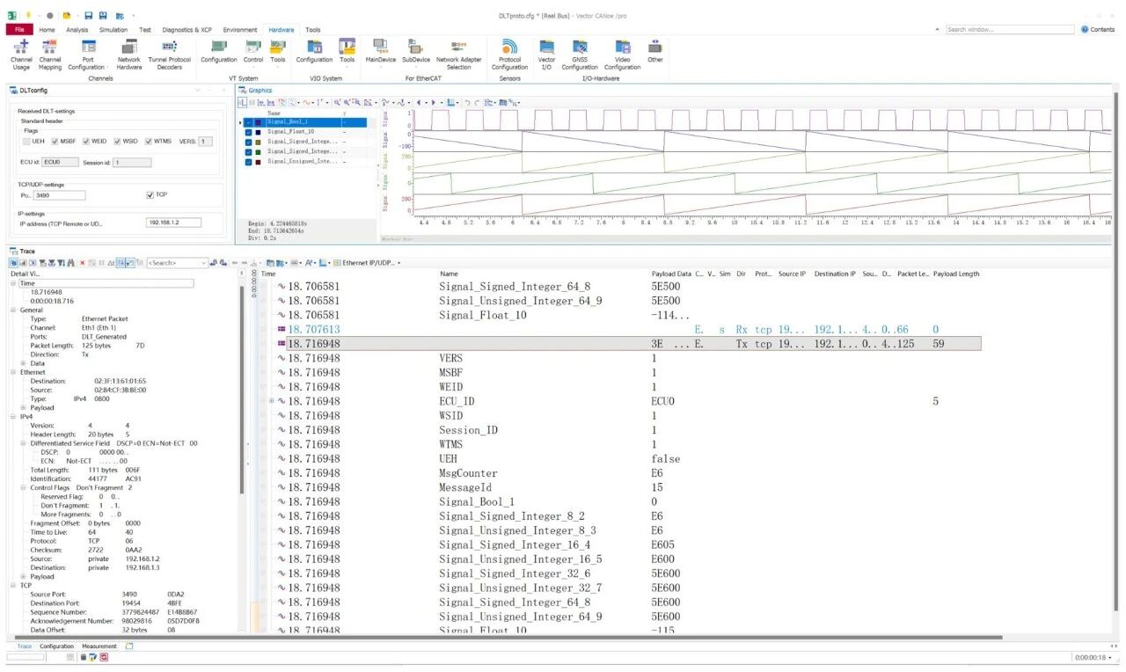Hide the Signal_Float_10 graph signal
1126x672 pixels.
pyautogui.click(x=248, y=132)
